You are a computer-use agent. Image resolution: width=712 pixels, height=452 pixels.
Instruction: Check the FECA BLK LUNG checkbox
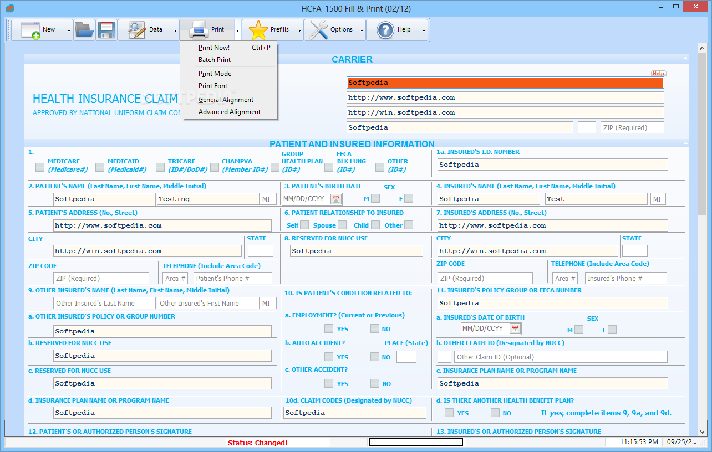329,167
